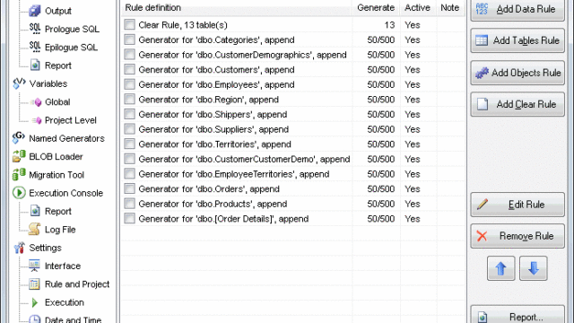The image size is (574, 323).
Task: Click the Add Tables Rule button
Action: click(x=517, y=40)
